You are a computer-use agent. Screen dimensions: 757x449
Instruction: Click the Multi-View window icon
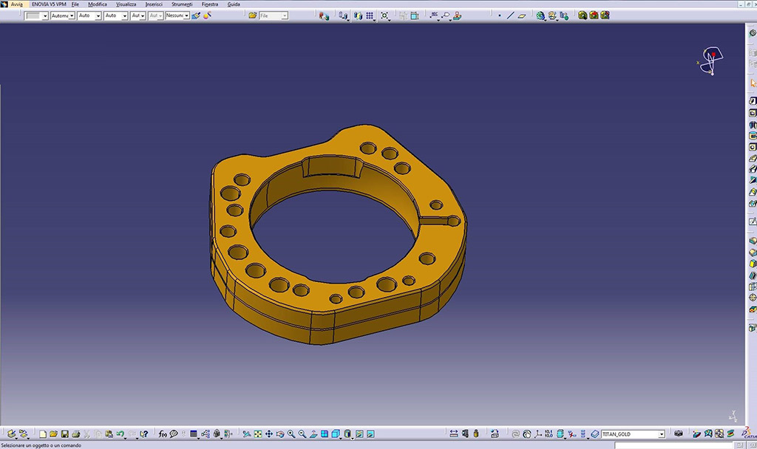[325, 434]
